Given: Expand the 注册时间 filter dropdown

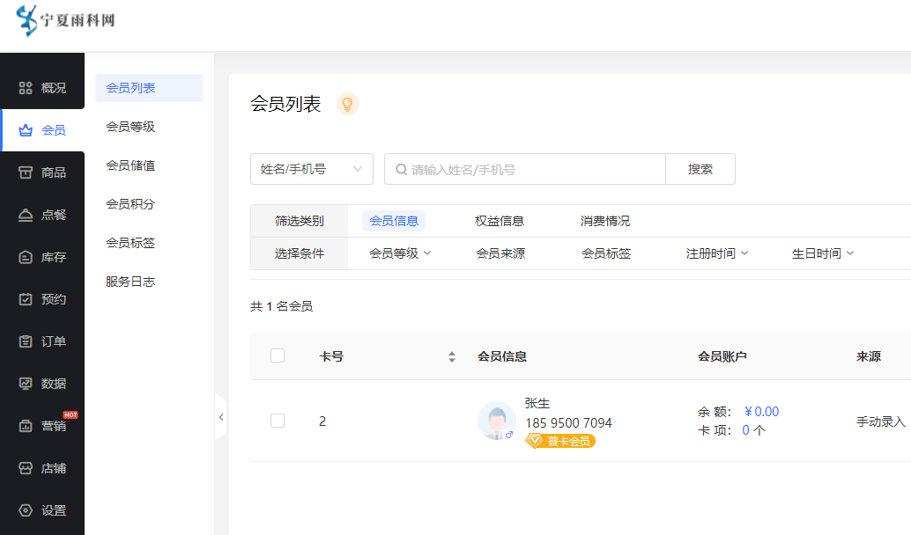Looking at the screenshot, I should tap(717, 253).
